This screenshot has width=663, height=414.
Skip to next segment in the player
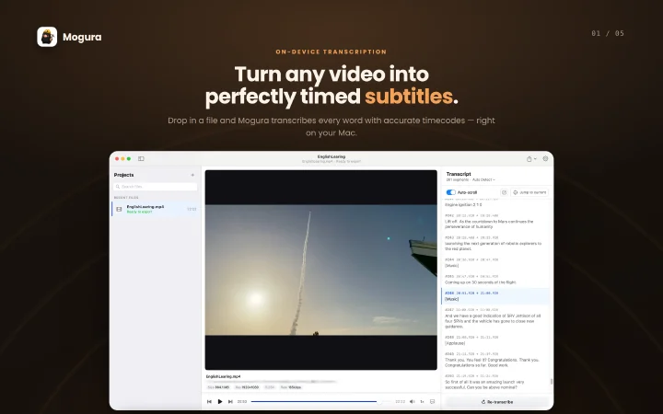[230, 402]
